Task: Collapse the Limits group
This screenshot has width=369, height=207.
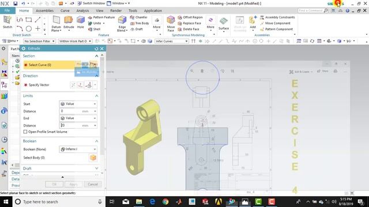Action: [x=96, y=96]
